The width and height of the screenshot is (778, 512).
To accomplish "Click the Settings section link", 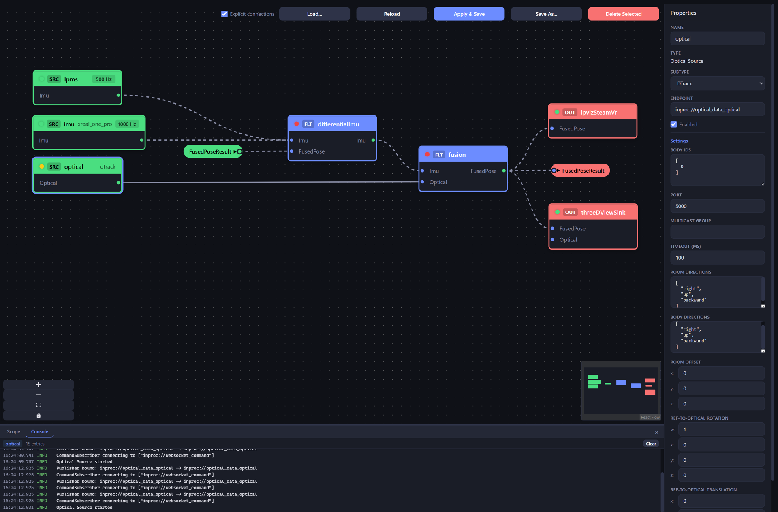I will pos(679,141).
